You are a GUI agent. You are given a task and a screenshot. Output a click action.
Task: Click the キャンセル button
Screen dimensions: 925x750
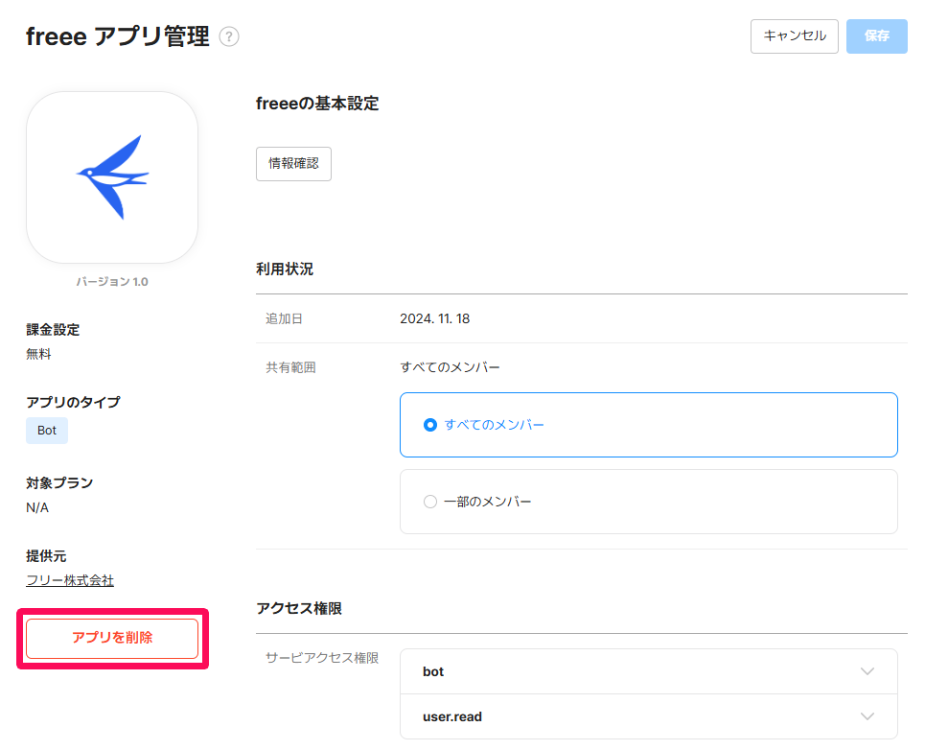point(794,36)
